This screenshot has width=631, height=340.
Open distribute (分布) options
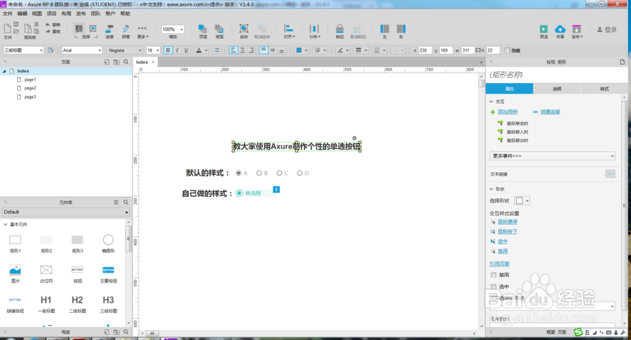[x=314, y=31]
